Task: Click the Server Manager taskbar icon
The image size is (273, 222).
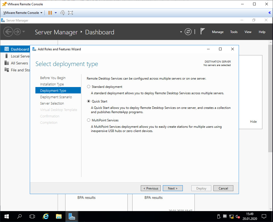Action: point(72,216)
